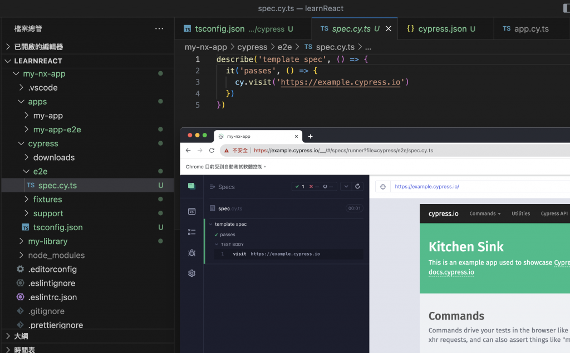570x353 pixels.
Task: Open the .gitignore file
Action: 87,311
